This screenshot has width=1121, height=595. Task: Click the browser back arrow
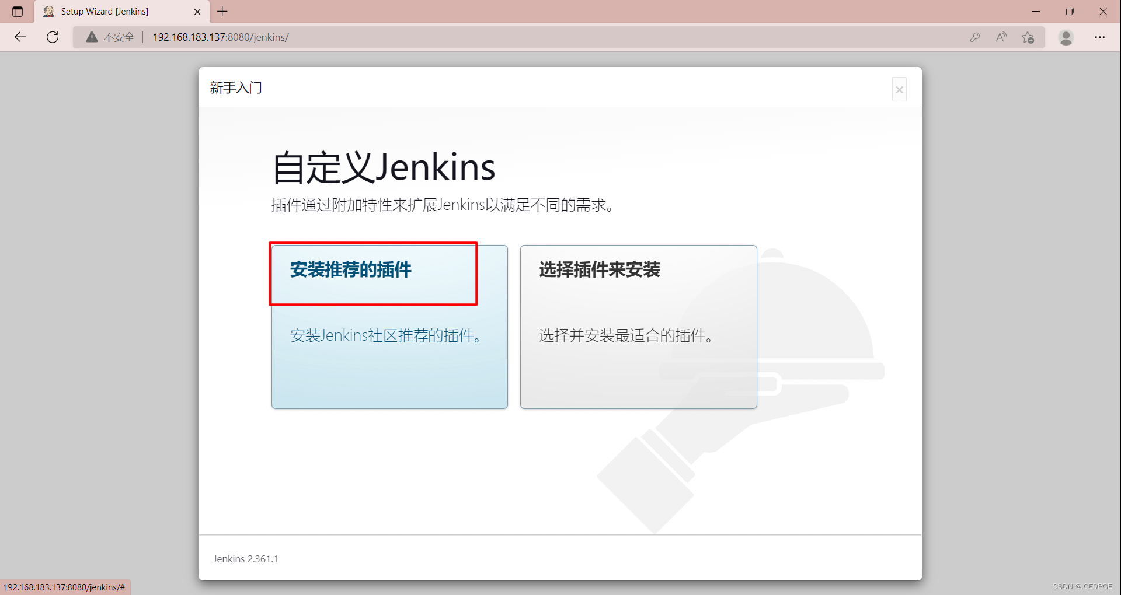click(x=20, y=37)
